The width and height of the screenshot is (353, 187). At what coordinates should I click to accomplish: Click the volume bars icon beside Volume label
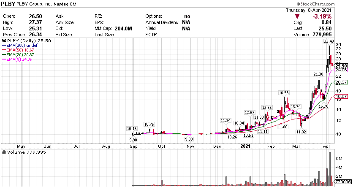[4, 152]
